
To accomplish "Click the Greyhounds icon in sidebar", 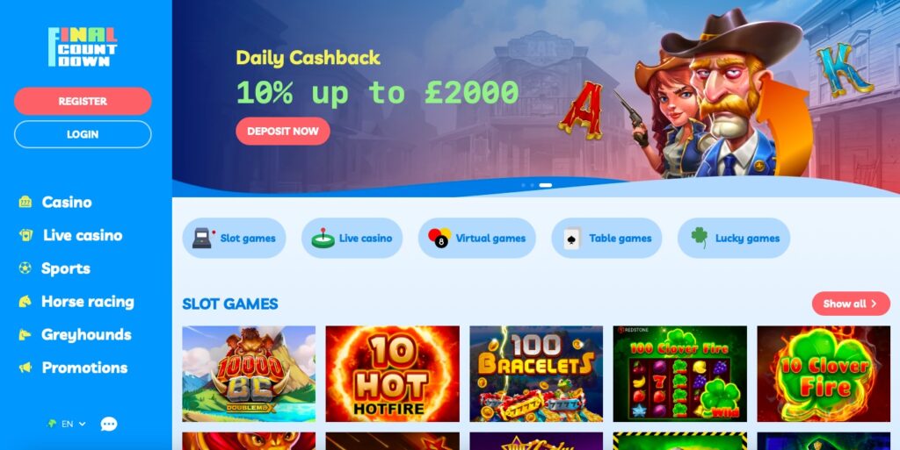I will point(25,334).
